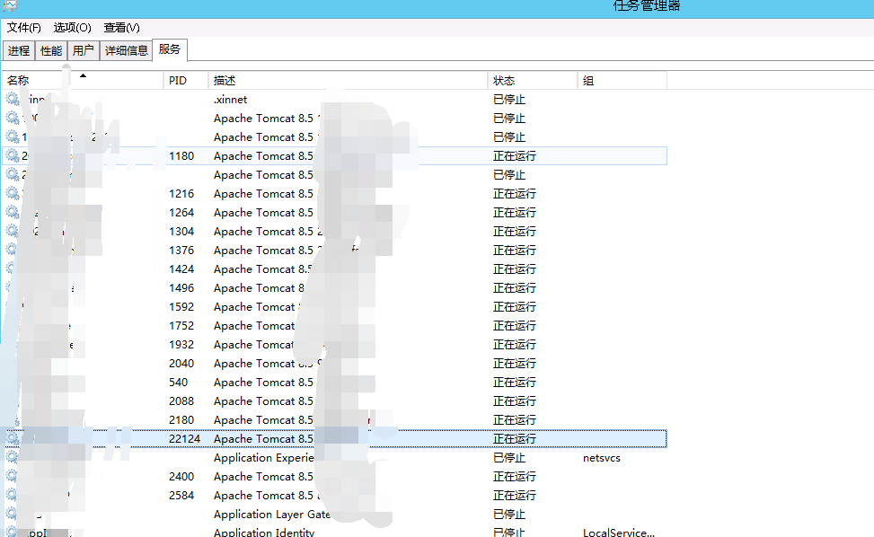The width and height of the screenshot is (874, 537).
Task: Select PID 22124 cell
Action: point(184,439)
